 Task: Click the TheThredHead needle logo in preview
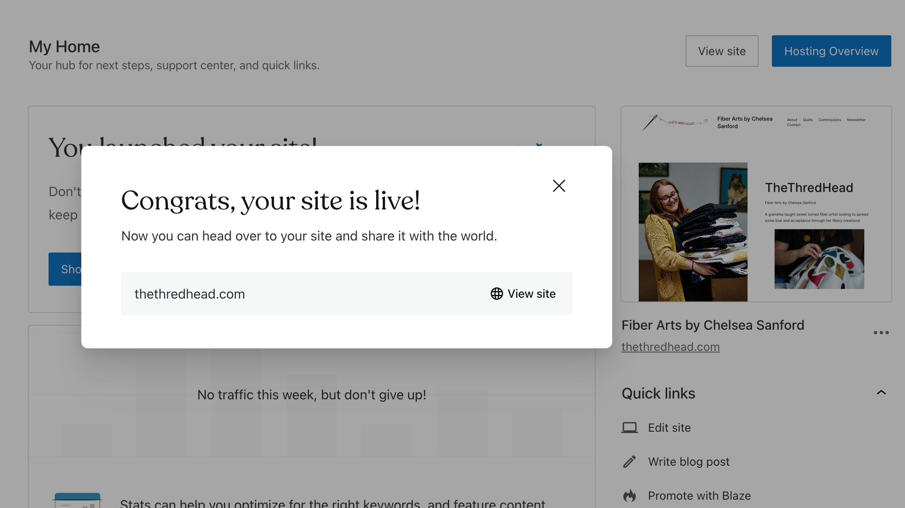pyautogui.click(x=674, y=122)
